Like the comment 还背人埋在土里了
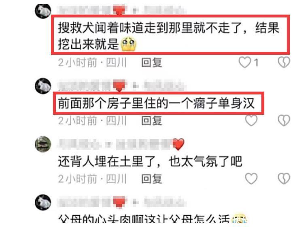The image size is (297, 227). 251,178
